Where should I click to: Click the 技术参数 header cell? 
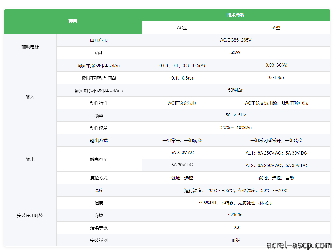coord(236,15)
